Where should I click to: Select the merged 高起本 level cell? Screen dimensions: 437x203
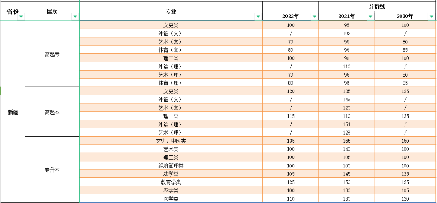52,112
